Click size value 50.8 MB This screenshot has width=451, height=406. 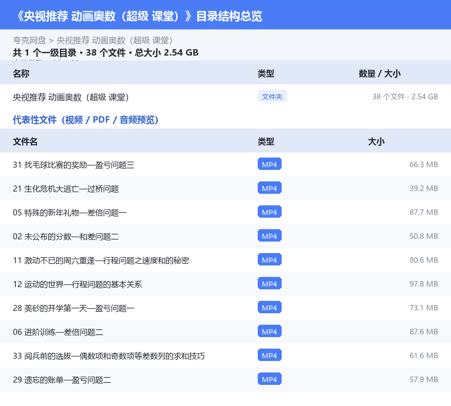click(x=424, y=236)
